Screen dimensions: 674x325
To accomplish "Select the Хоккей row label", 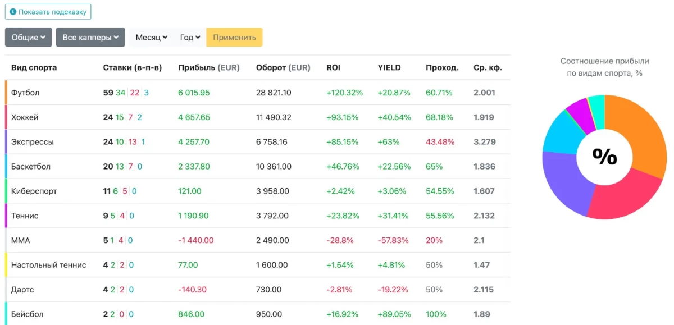I will click(25, 117).
